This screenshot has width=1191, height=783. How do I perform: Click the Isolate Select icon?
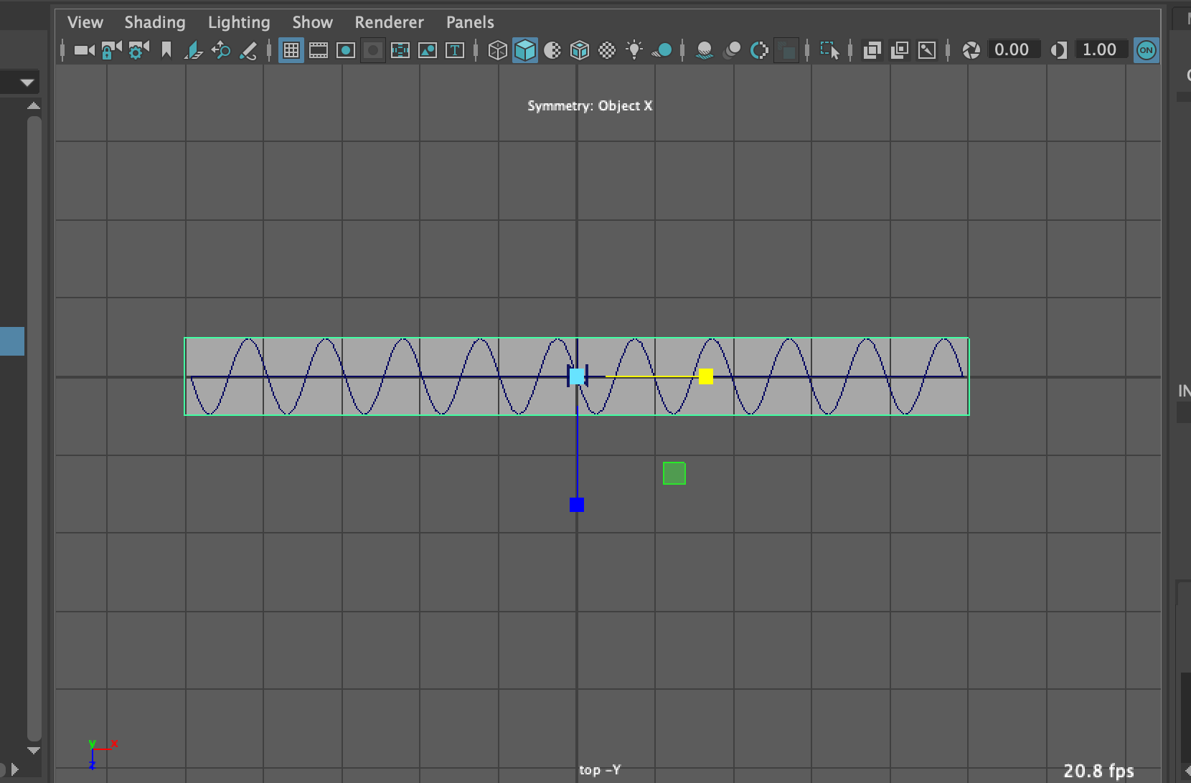click(x=829, y=50)
